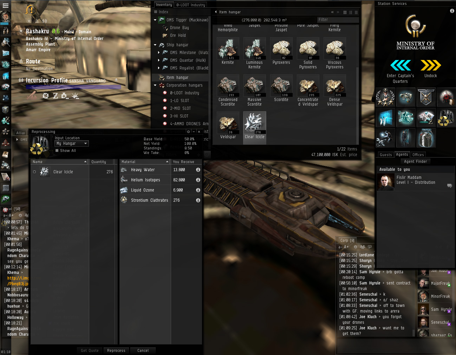Toggle the Show All checkbox
Viewport: 456px width, 355px height.
coord(57,150)
